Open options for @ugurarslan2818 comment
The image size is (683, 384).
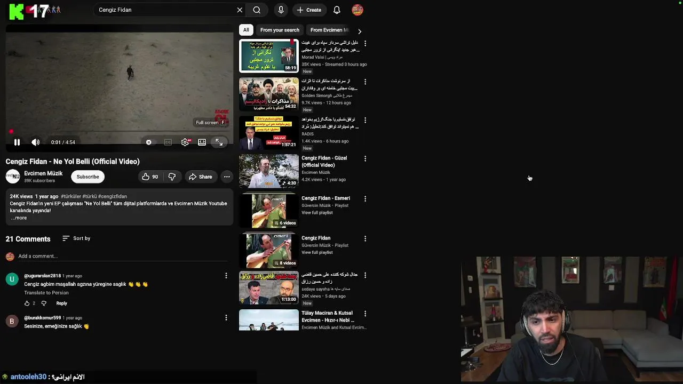click(x=226, y=276)
